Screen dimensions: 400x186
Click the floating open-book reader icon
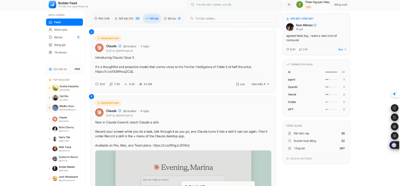pos(395,108)
